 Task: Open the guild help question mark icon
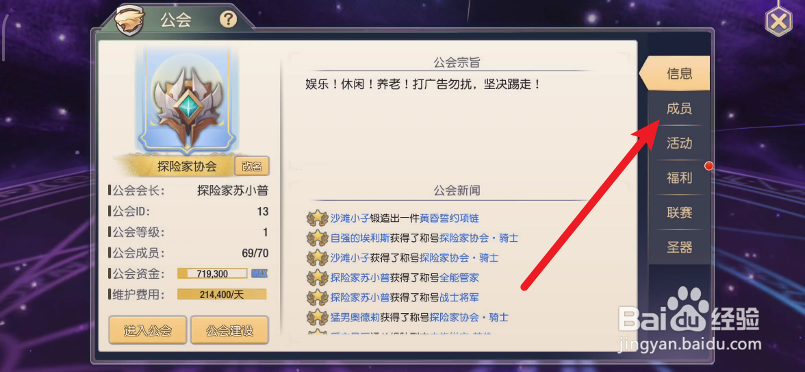229,20
